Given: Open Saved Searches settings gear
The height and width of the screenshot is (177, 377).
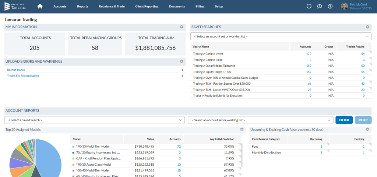Looking at the screenshot, I should tap(367, 27).
